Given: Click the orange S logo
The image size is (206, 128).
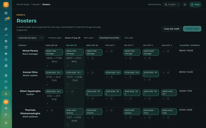Looking at the screenshot, I should (6, 5).
